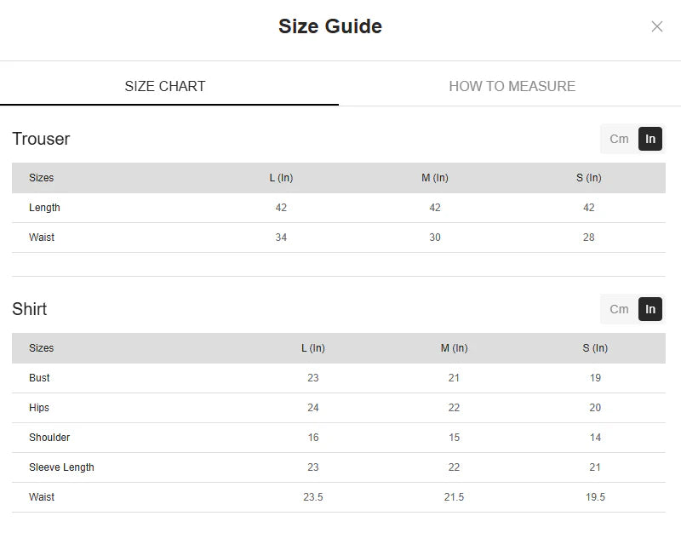Close the Size Guide dialog
This screenshot has width=681, height=533.
pyautogui.click(x=656, y=26)
